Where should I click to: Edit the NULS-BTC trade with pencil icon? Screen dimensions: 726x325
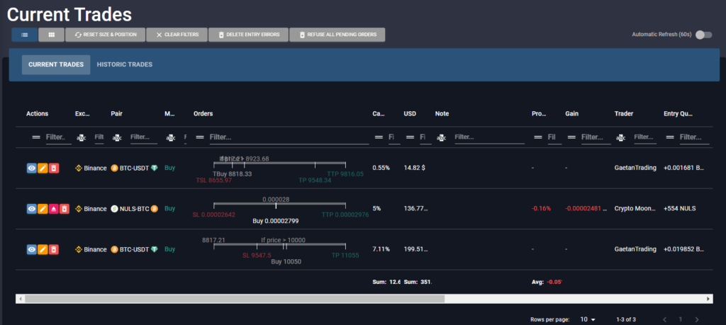[x=43, y=209]
